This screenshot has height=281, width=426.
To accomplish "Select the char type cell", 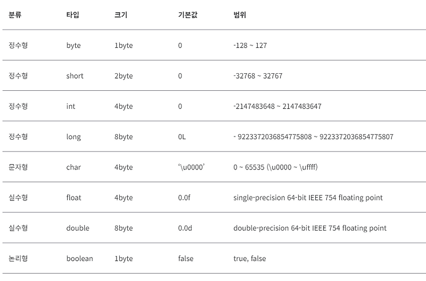I will pos(73,167).
